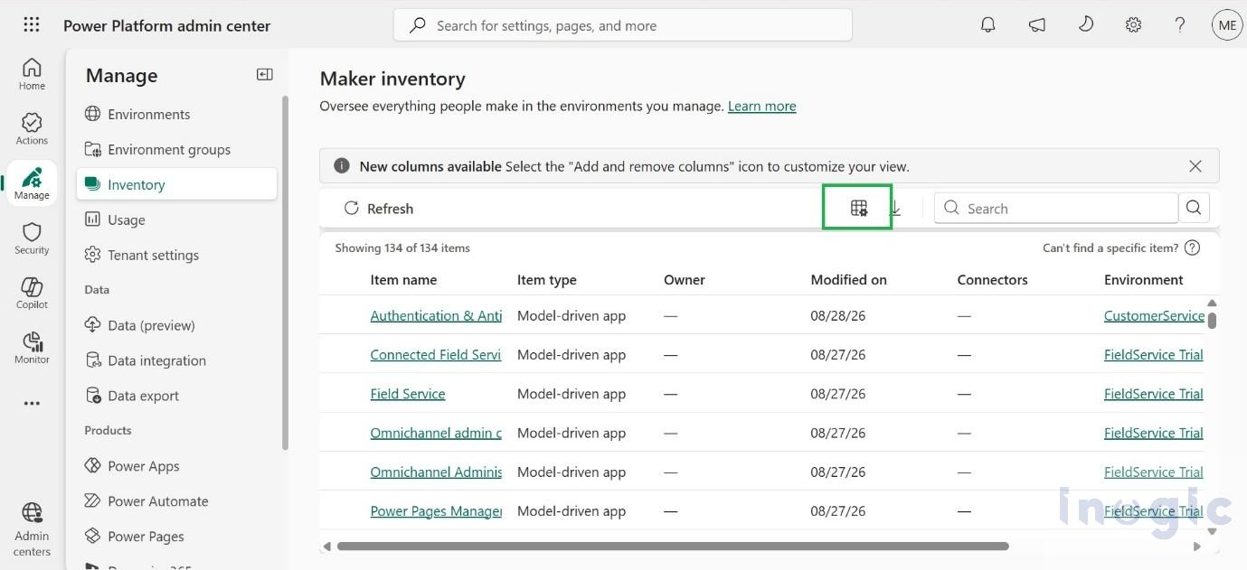The image size is (1247, 570).
Task: Open Connected Field Servi item link
Action: coord(436,354)
